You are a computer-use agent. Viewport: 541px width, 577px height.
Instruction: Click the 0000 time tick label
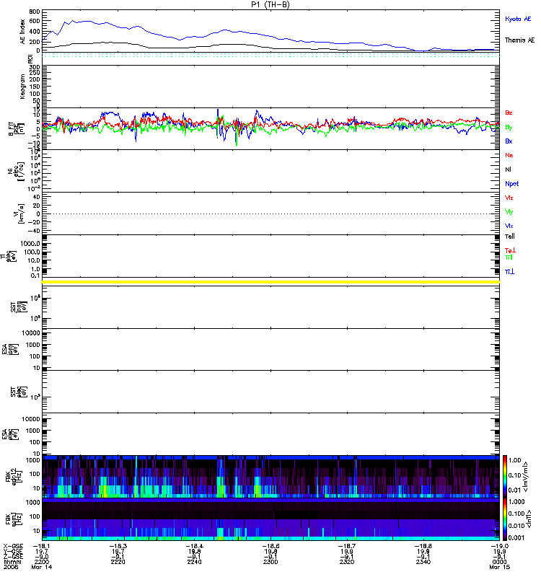[499, 562]
